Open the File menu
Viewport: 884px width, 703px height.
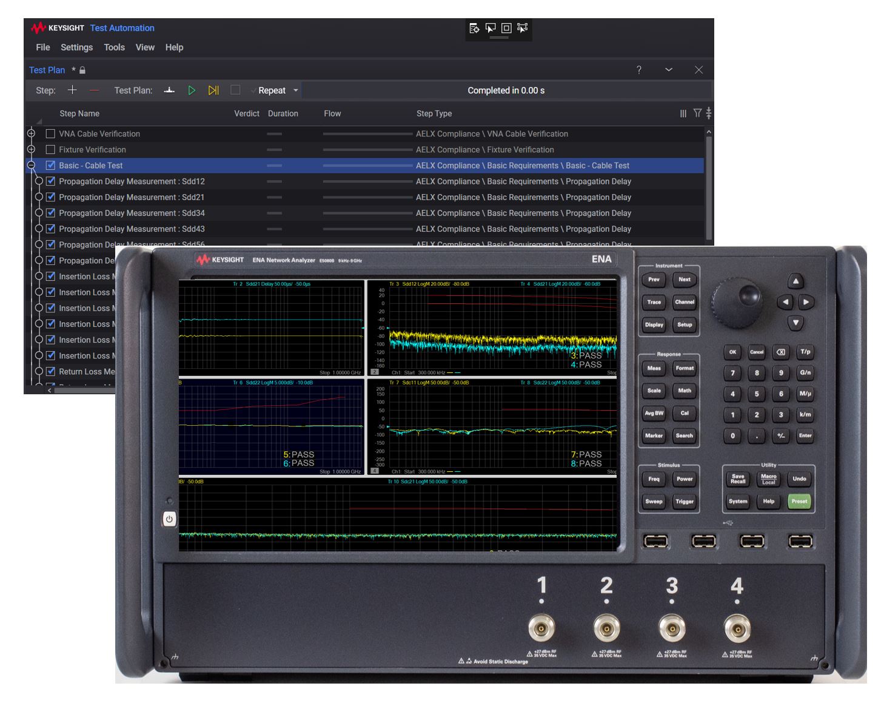[x=43, y=47]
